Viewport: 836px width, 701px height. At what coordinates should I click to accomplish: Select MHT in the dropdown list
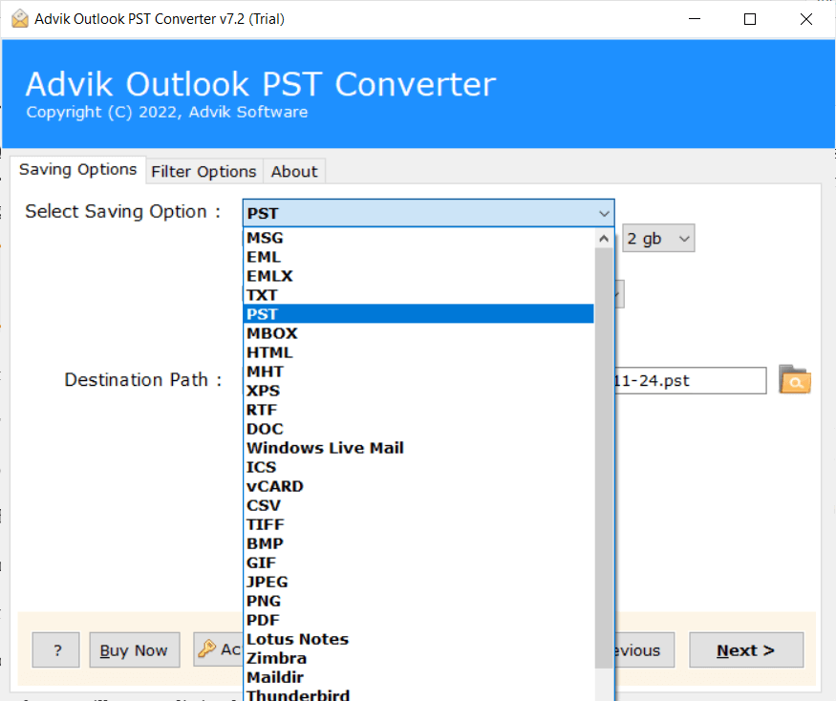tap(418, 372)
